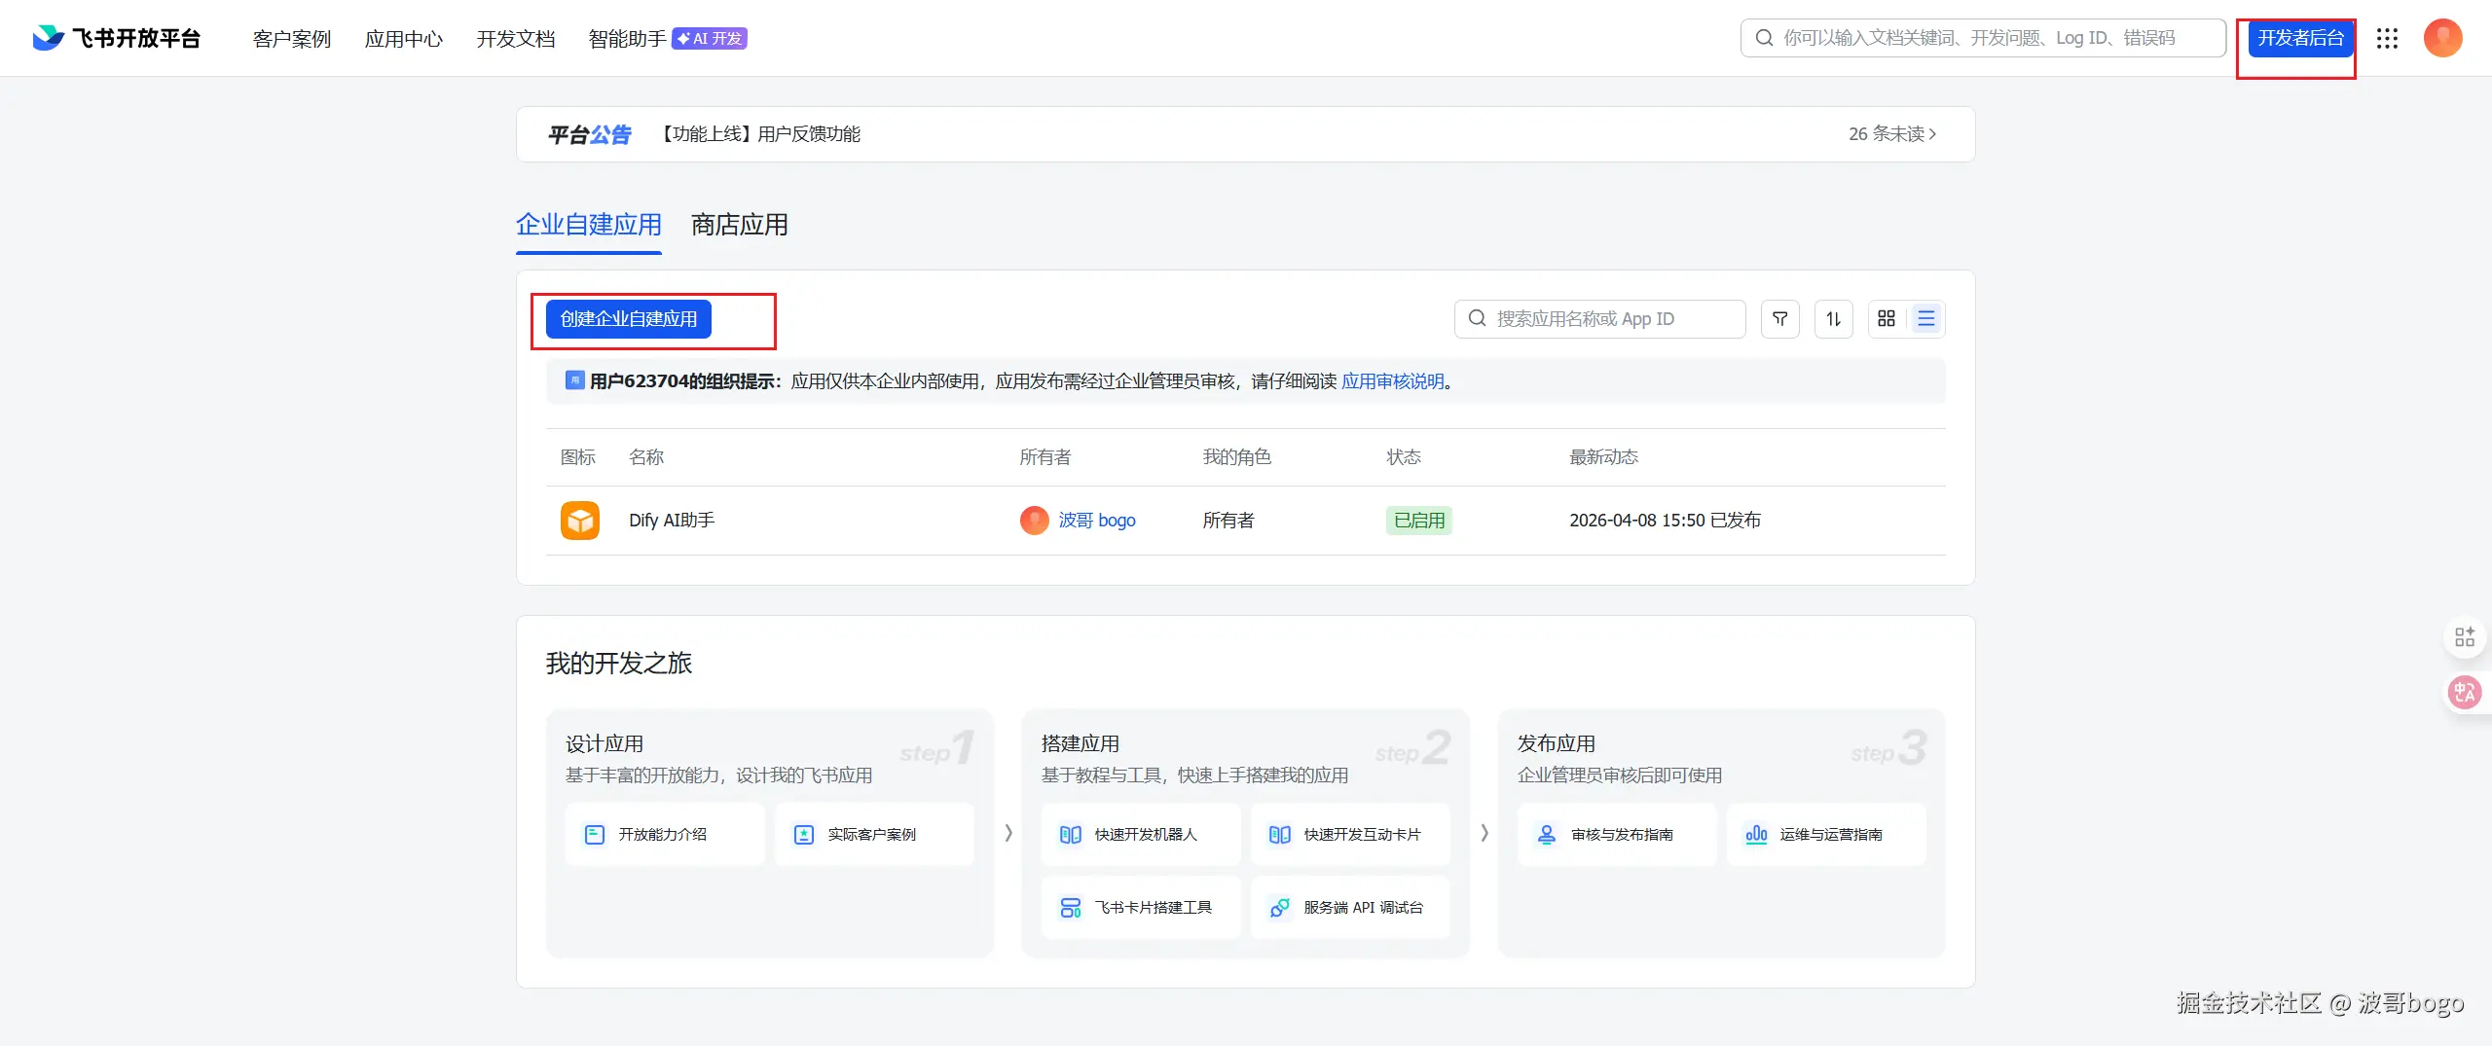Open 快速开发互动卡片 card
Screen dimensions: 2492x1046
click(x=1350, y=835)
